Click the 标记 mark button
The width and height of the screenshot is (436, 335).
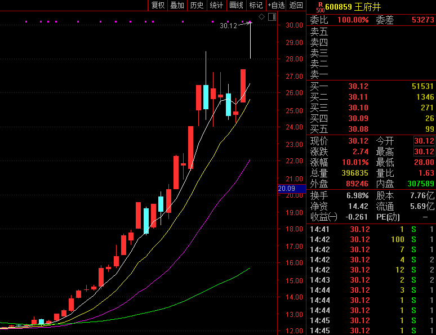256,5
